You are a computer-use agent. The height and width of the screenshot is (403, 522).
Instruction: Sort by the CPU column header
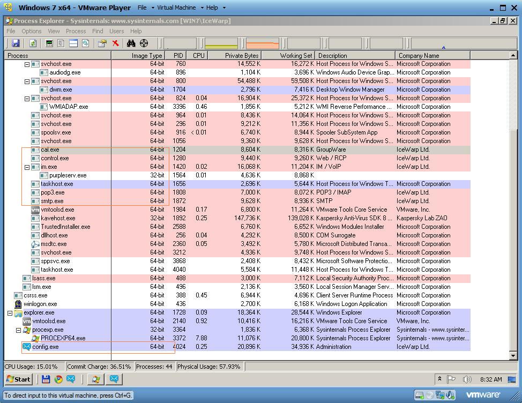[197, 56]
